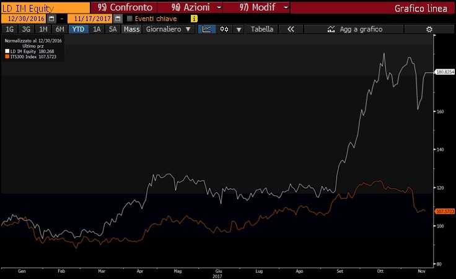Screen dimensions: 456x279
Task: Click 180.8254 last price label
Action: (445, 72)
